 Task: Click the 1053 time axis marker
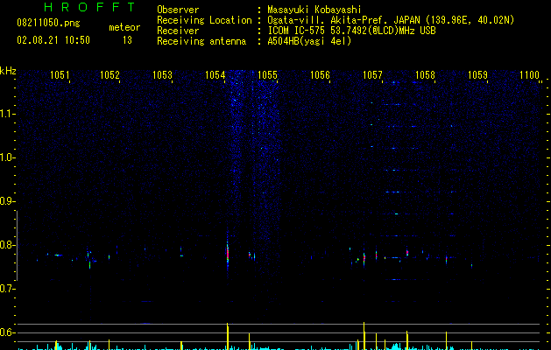coord(162,75)
